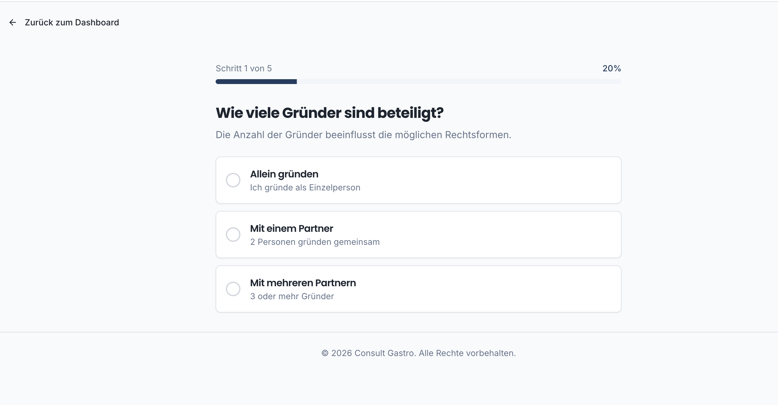The height and width of the screenshot is (405, 778).
Task: Click the text 2 Personen gründen gemeinsam
Action: (x=315, y=242)
